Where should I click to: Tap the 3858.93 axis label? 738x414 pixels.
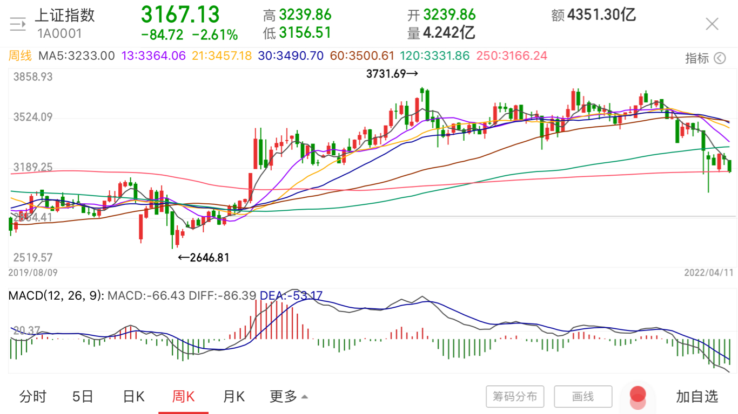pos(33,77)
